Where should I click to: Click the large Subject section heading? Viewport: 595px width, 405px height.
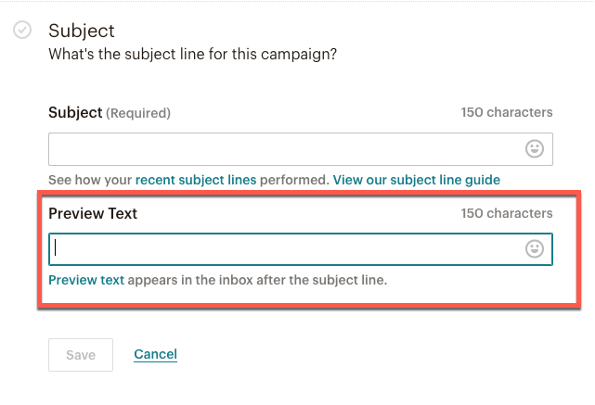[x=82, y=32]
